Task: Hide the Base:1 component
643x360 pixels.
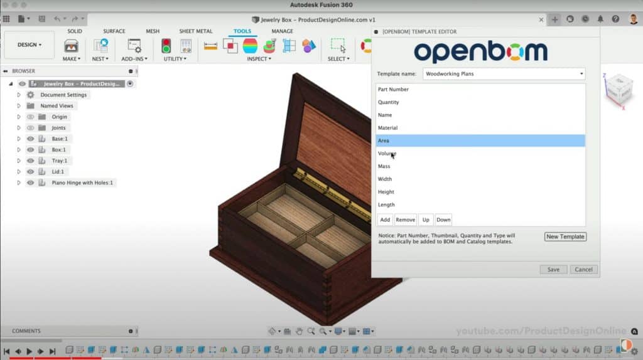Action: coord(30,139)
